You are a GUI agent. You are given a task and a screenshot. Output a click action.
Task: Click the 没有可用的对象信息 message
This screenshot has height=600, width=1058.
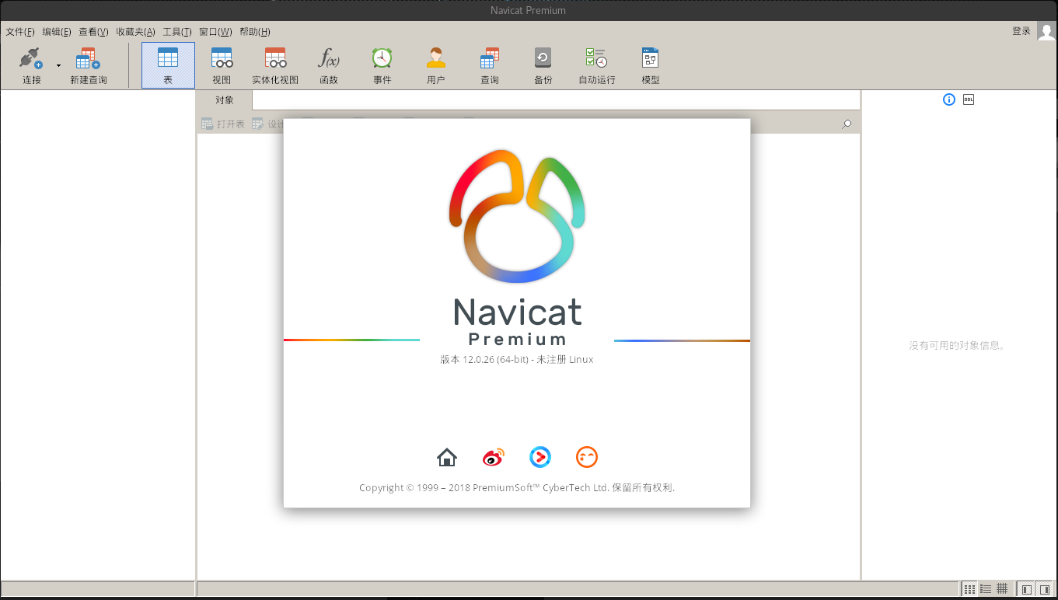[958, 345]
